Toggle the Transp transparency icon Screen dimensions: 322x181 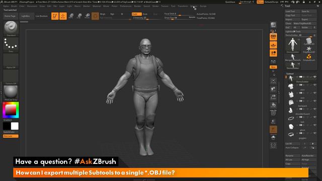(x=273, y=121)
